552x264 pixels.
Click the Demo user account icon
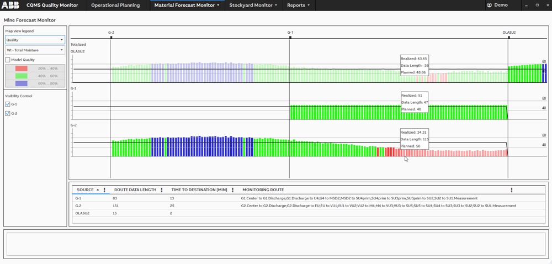pos(489,5)
